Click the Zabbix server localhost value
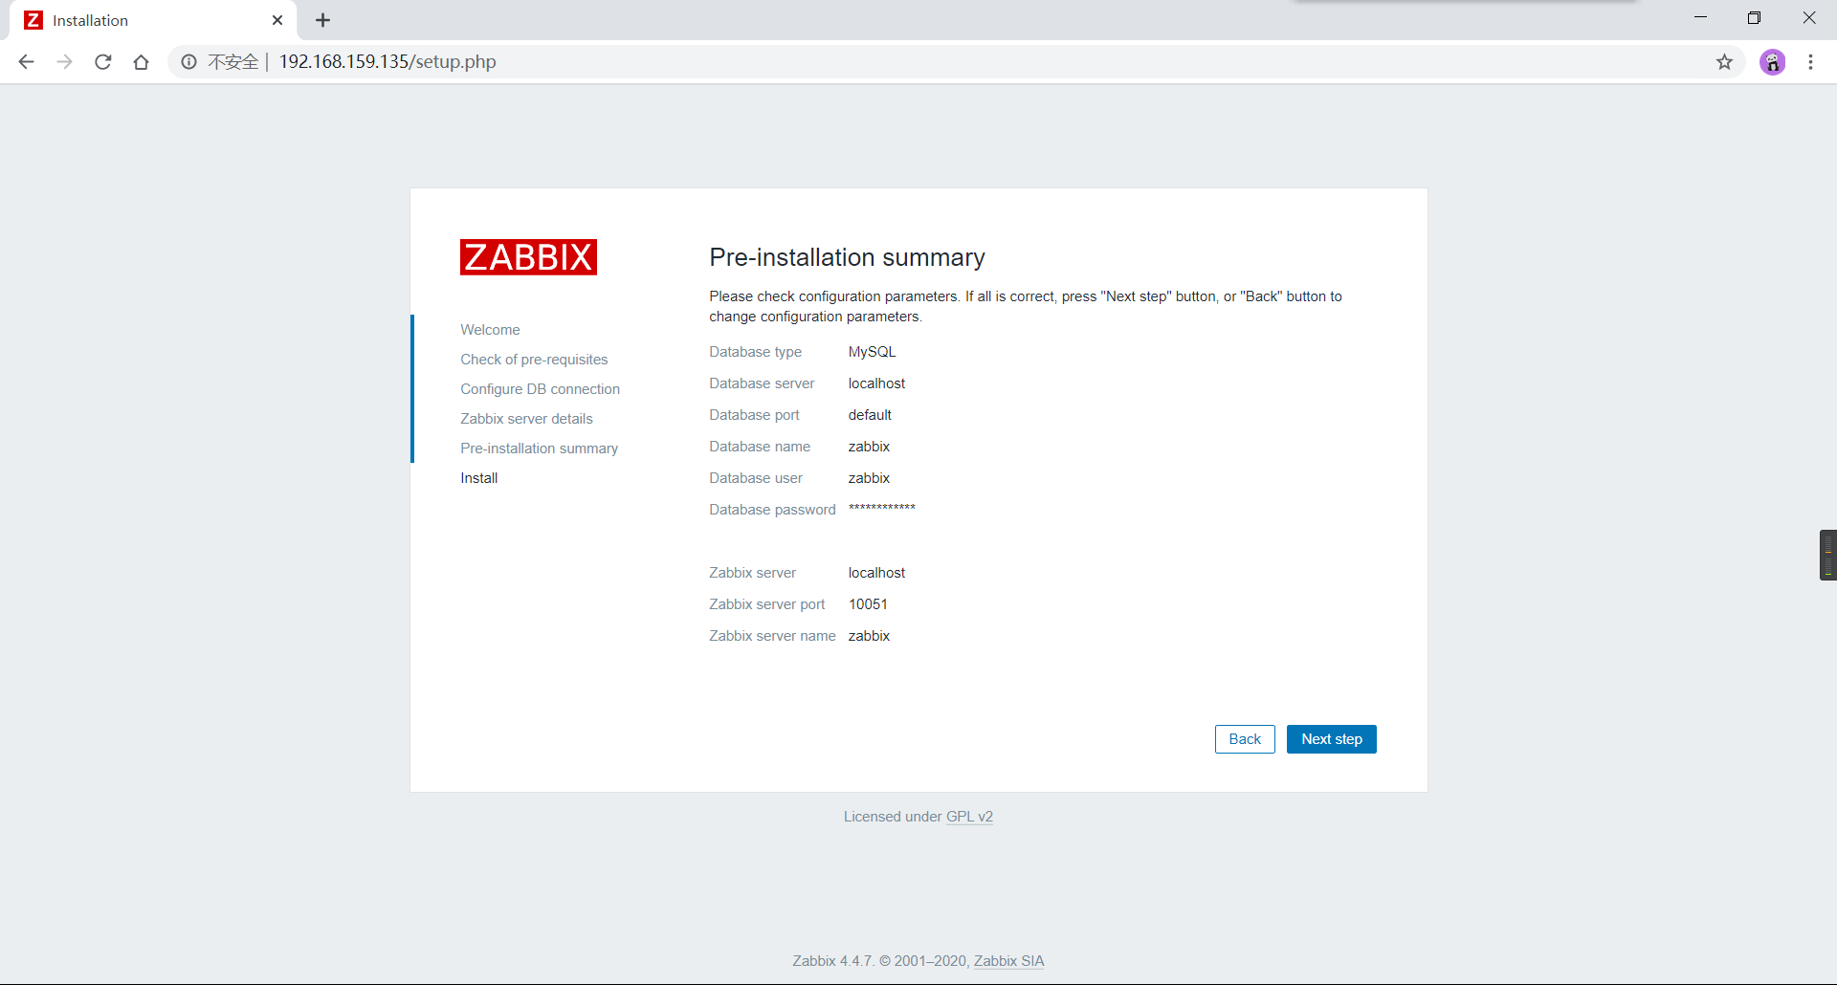The height and width of the screenshot is (985, 1837). coord(876,573)
